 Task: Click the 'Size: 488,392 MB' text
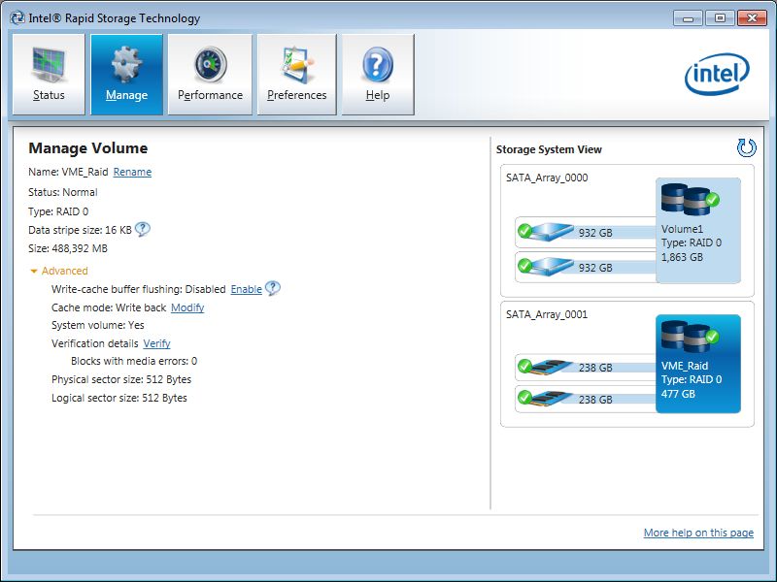[68, 248]
